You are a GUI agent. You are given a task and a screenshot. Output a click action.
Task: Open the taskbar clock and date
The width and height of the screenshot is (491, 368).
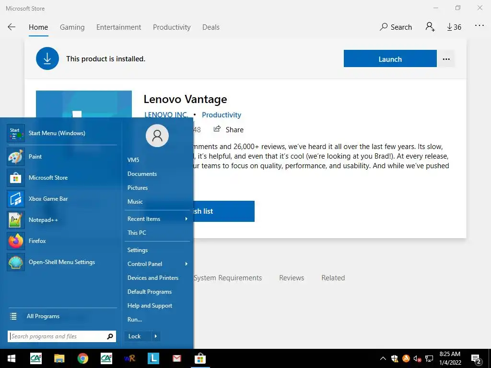pos(450,358)
